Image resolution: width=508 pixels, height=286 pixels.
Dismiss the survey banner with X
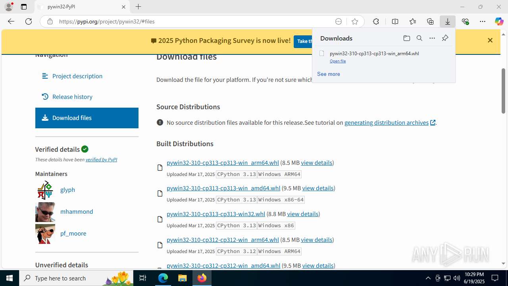pos(490,40)
